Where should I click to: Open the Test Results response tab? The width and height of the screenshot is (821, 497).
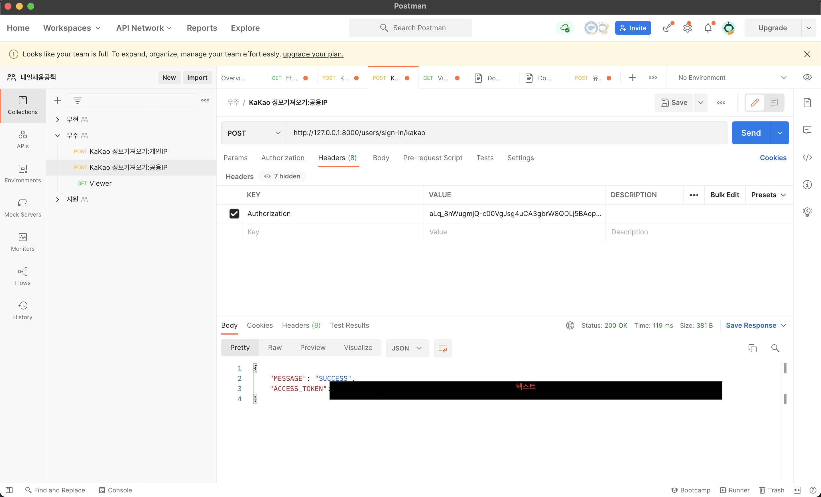click(x=349, y=325)
